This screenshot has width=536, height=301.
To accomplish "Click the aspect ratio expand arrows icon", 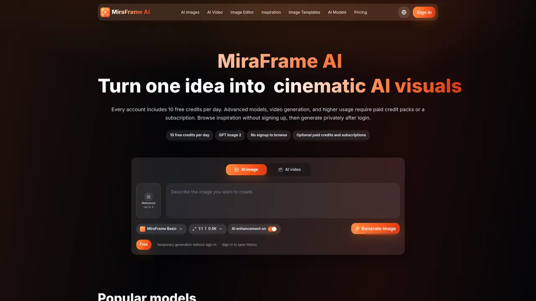I will tap(194, 229).
